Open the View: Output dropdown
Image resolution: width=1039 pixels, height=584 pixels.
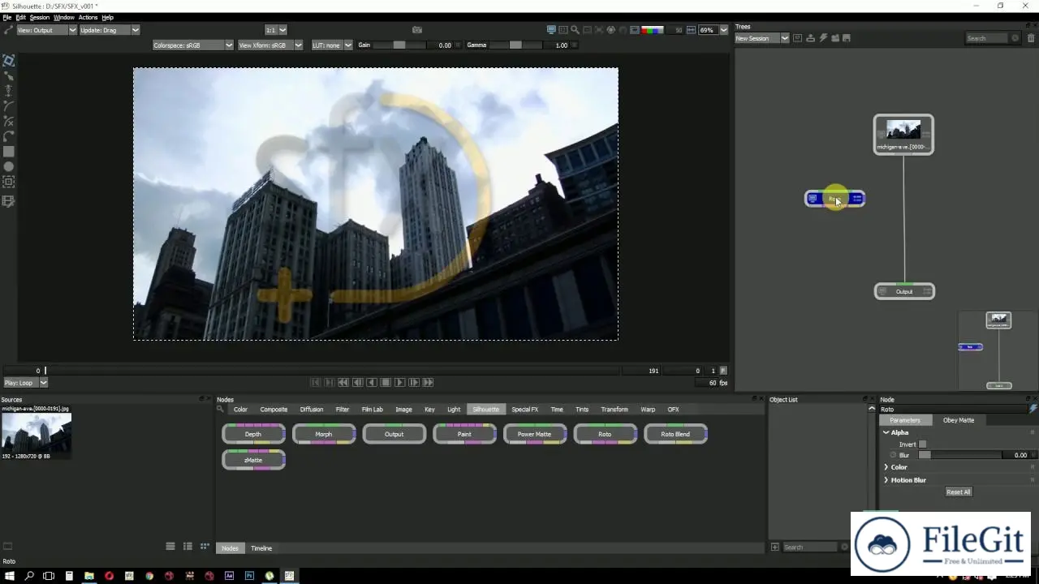pyautogui.click(x=46, y=30)
